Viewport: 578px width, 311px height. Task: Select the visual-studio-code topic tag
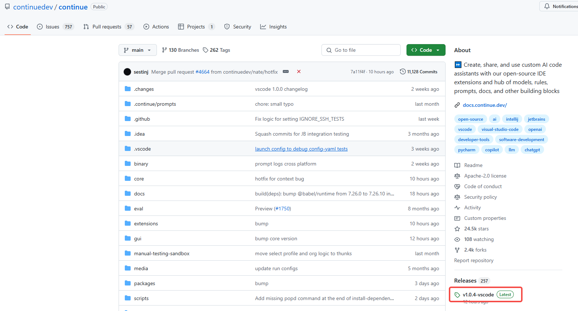500,129
